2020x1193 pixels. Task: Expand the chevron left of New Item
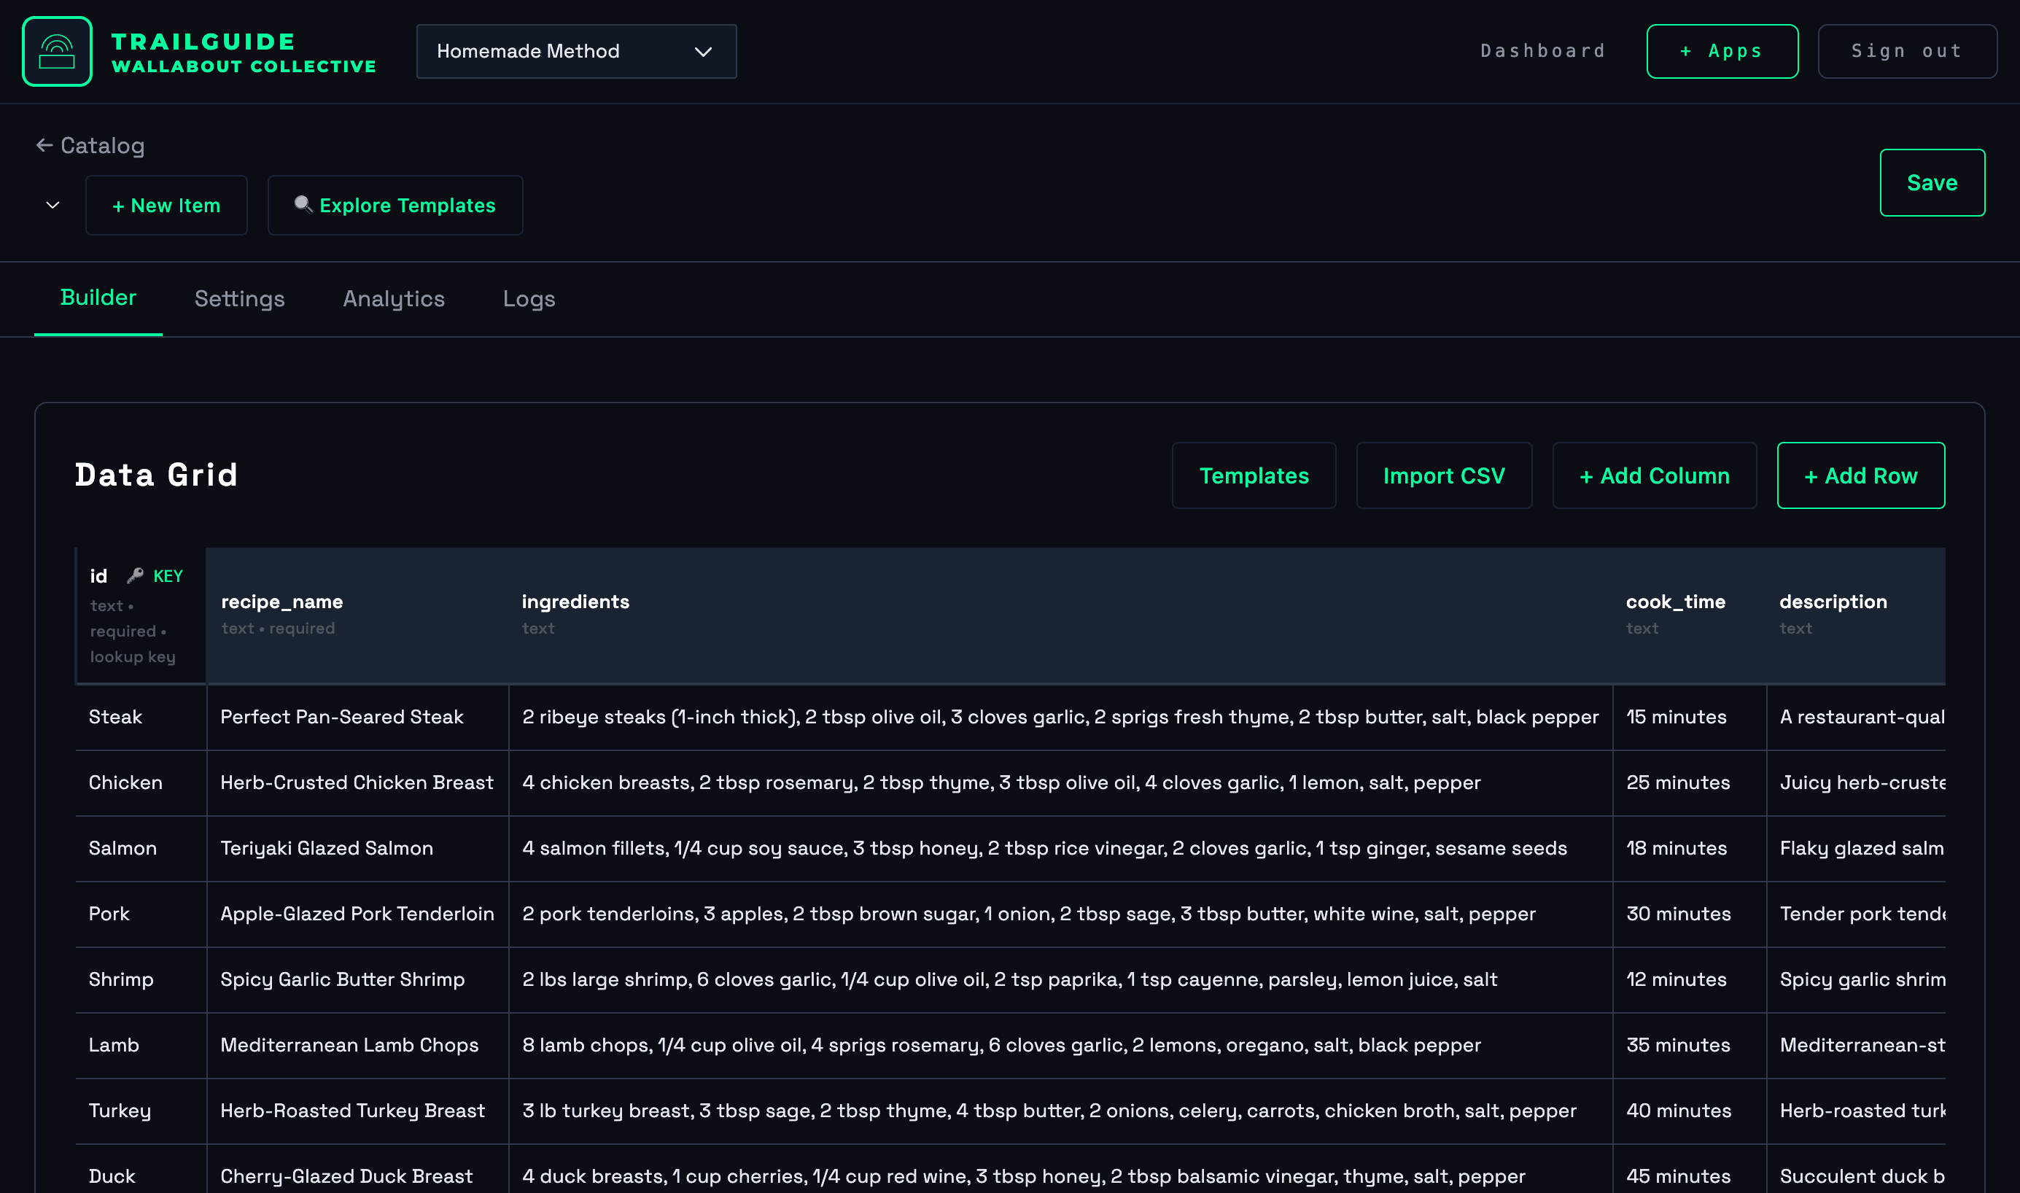pyautogui.click(x=52, y=205)
